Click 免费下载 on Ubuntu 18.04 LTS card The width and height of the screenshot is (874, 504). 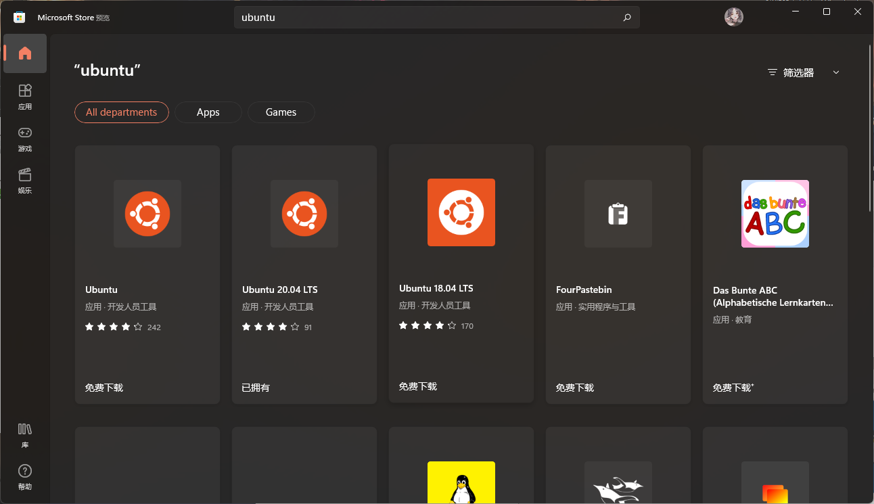click(x=418, y=386)
